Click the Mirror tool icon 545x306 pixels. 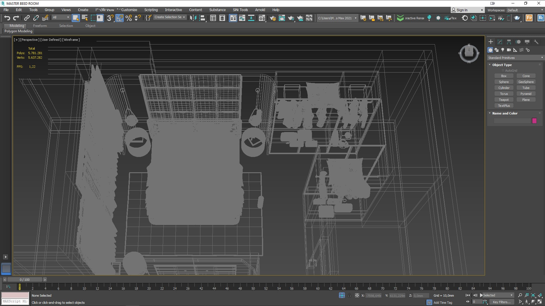pyautogui.click(x=193, y=18)
